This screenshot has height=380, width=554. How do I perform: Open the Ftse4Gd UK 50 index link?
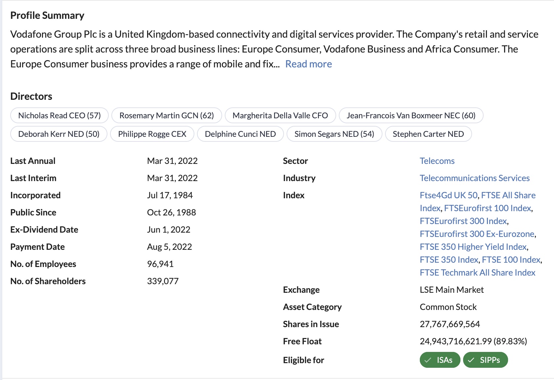449,195
